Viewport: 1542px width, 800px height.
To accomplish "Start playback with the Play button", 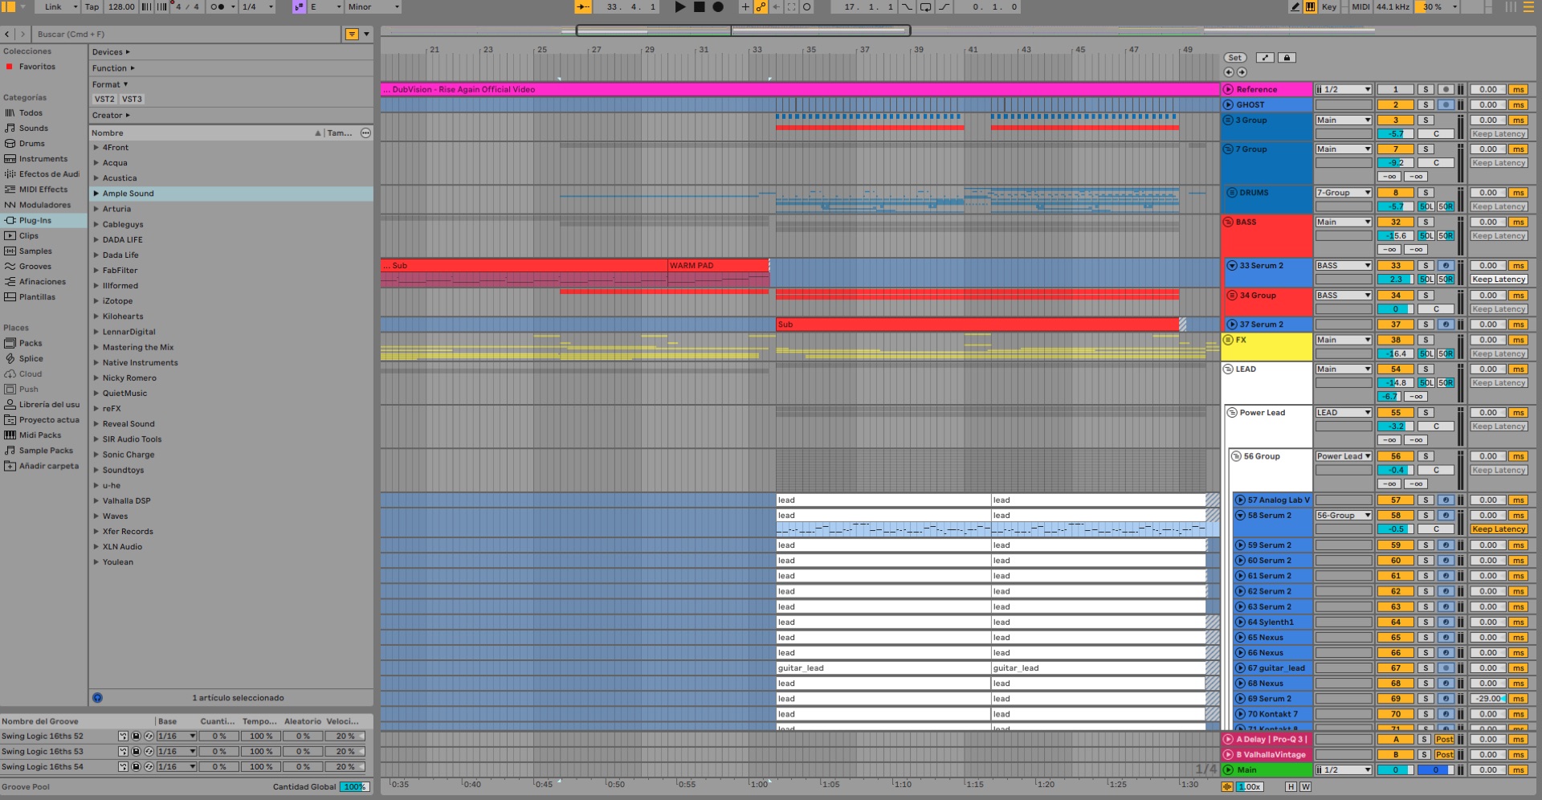I will [680, 6].
